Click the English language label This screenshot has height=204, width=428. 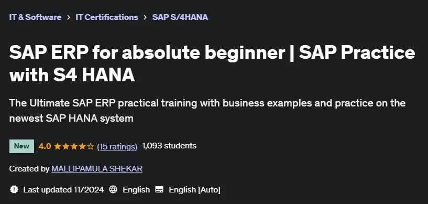(136, 189)
